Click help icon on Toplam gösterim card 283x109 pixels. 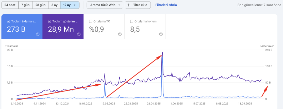coord(79,34)
